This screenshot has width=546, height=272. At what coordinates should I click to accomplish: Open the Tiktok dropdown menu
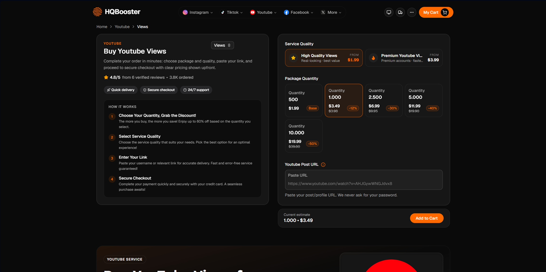232,12
